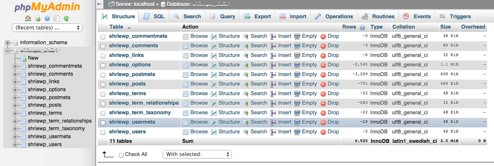Switch to the SQL tab
This screenshot has height=166, width=494.
point(154,16)
